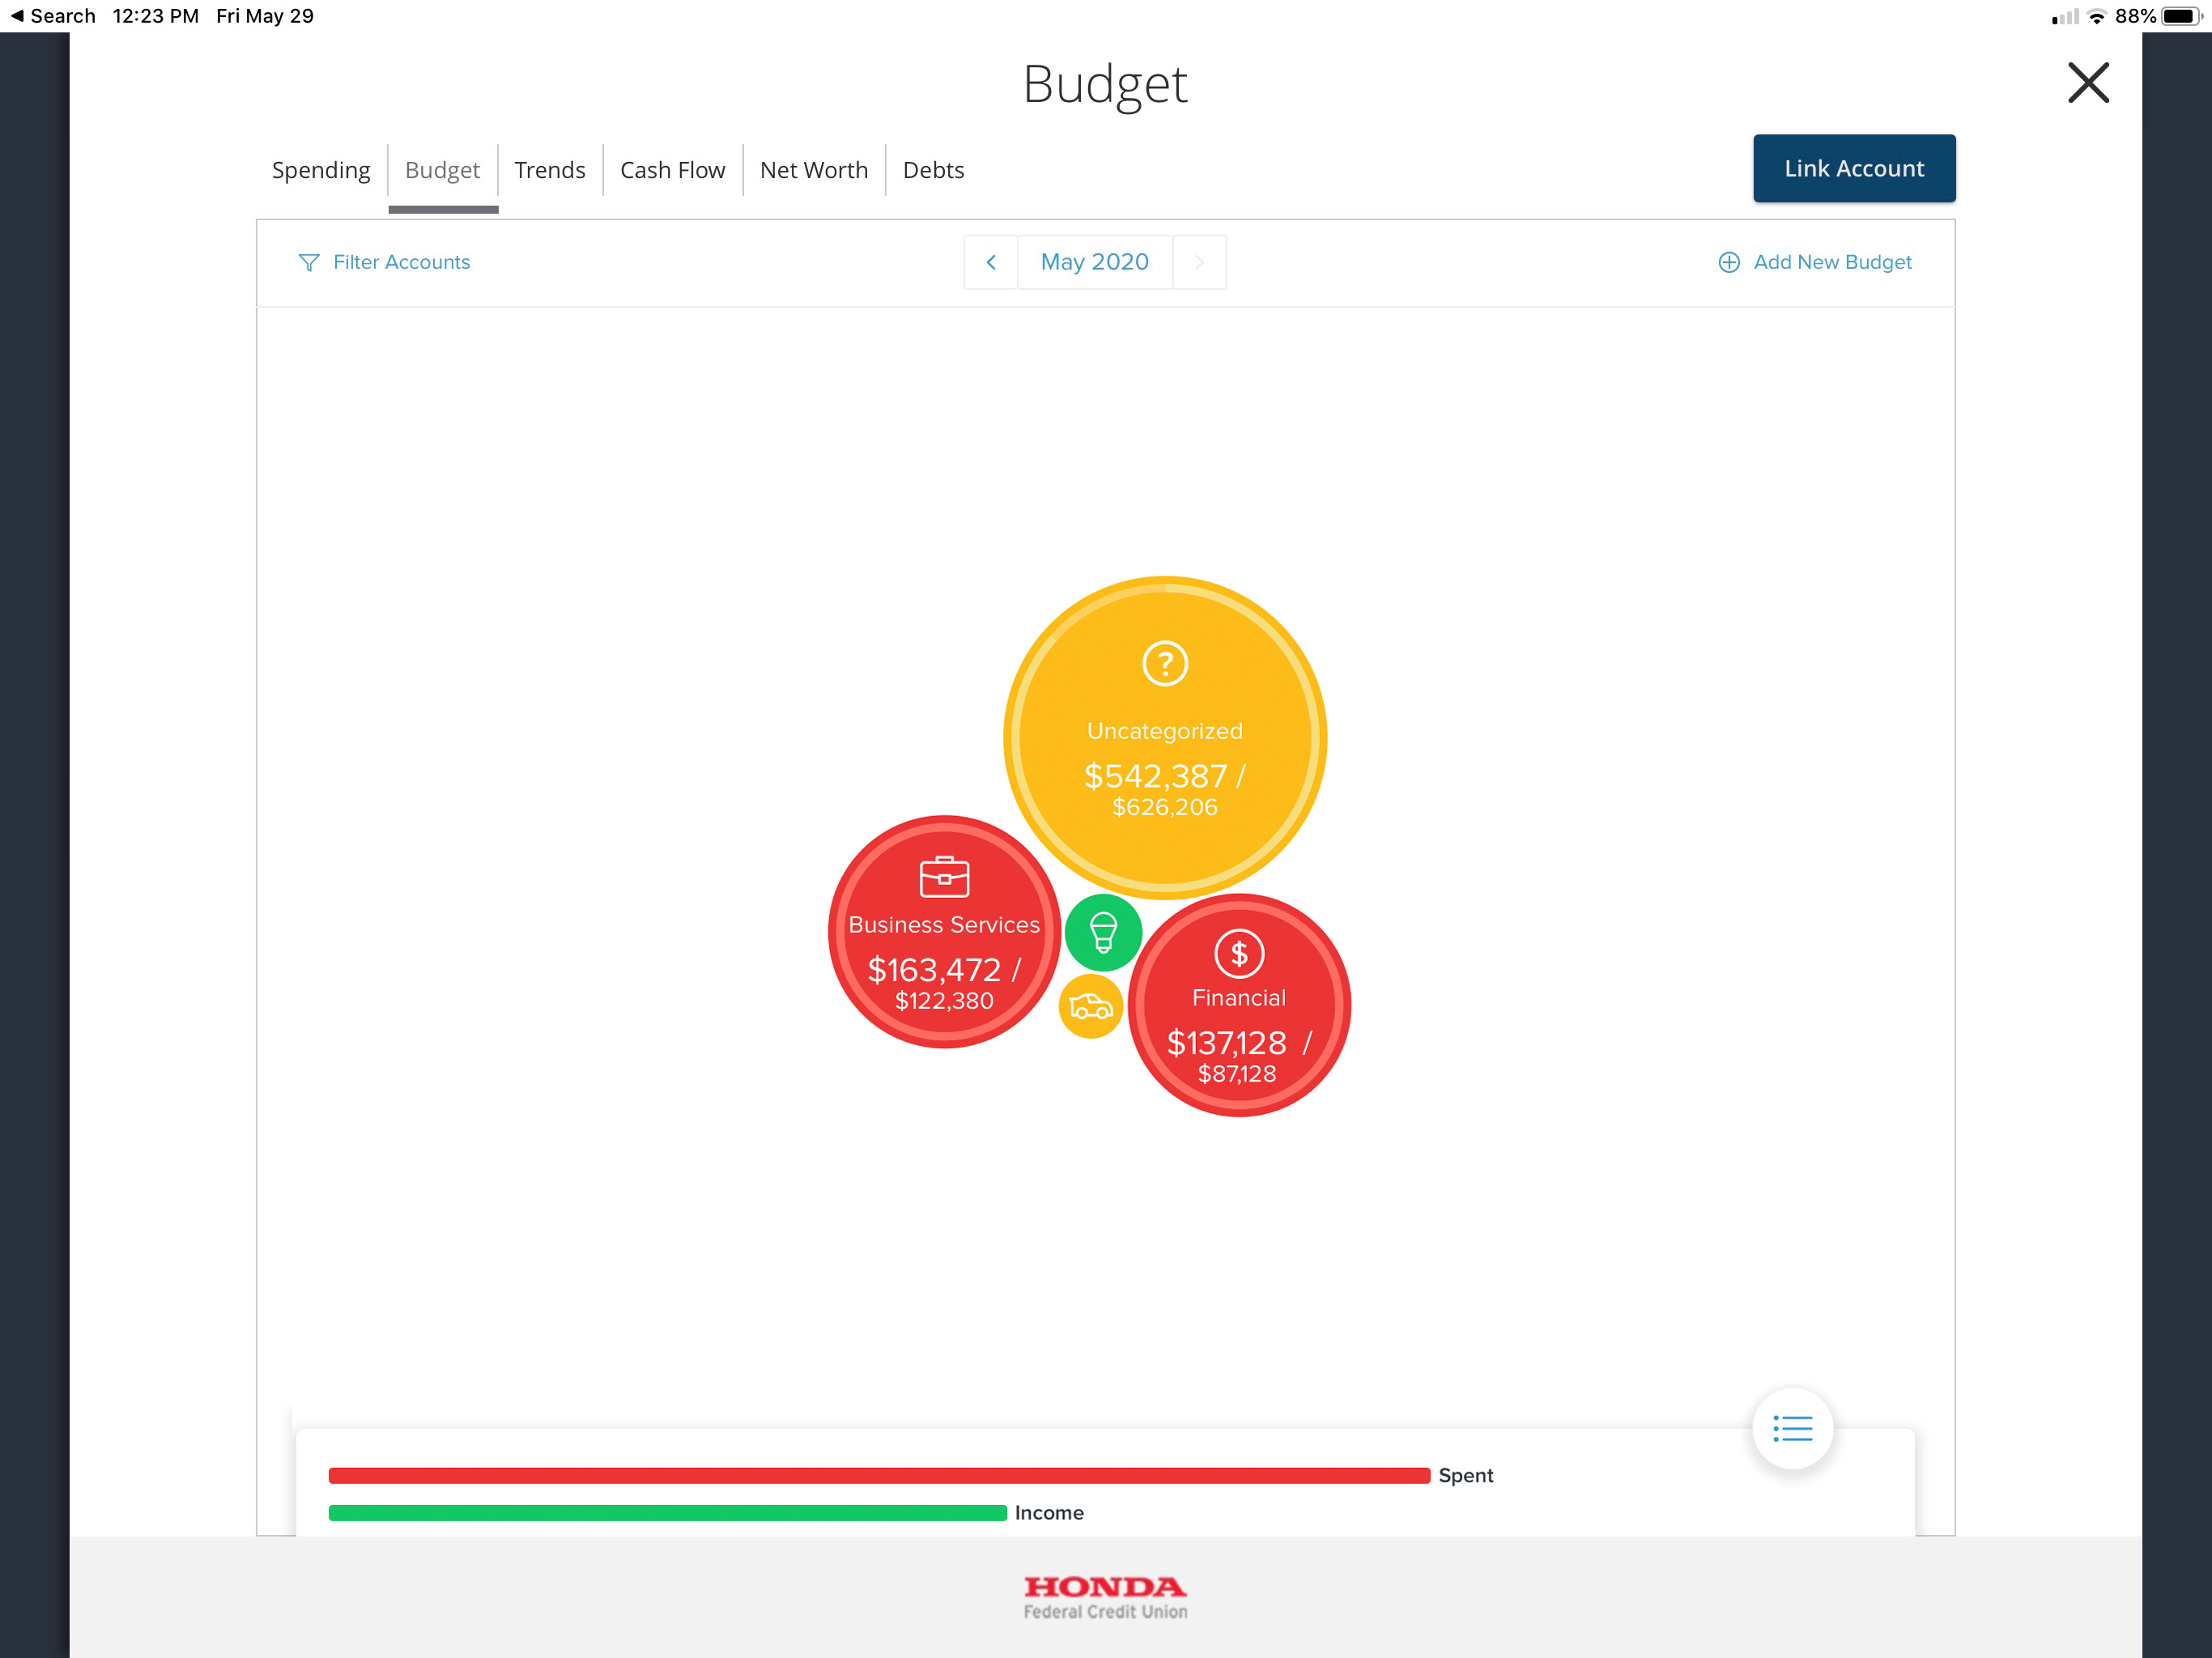Click the green lightbulb utilities bubble

coord(1103,933)
